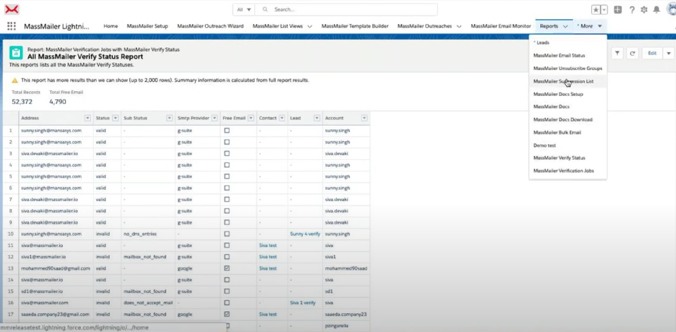The image size is (676, 332).
Task: Toggle Free Email checkbox in row 10
Action: tap(227, 234)
